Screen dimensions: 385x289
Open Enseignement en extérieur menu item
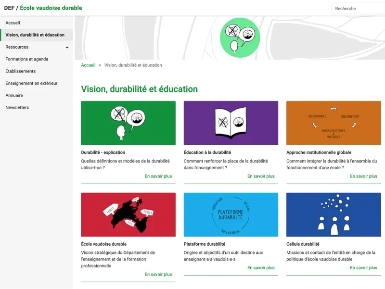(37, 83)
